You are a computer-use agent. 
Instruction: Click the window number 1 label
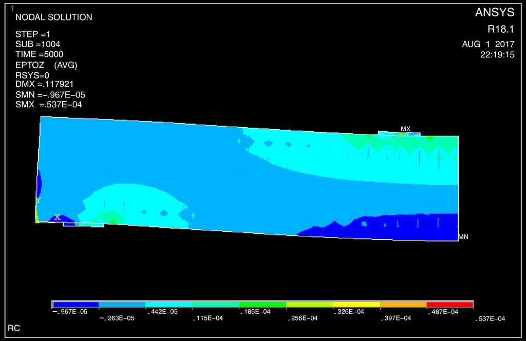point(12,8)
